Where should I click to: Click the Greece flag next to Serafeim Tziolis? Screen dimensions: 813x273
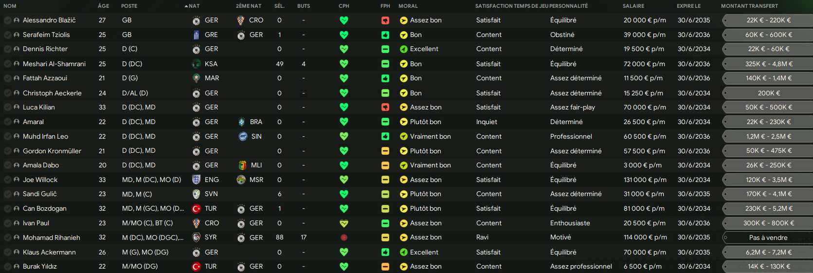pyautogui.click(x=196, y=35)
